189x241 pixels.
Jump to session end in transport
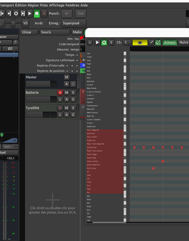[9, 13]
